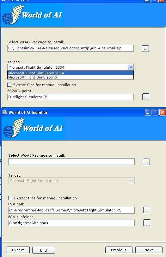Browse for FS2004 path folder

pos(145,97)
